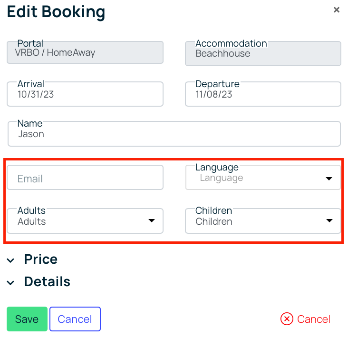Select the Arrival date field
The image size is (348, 339).
(85, 94)
